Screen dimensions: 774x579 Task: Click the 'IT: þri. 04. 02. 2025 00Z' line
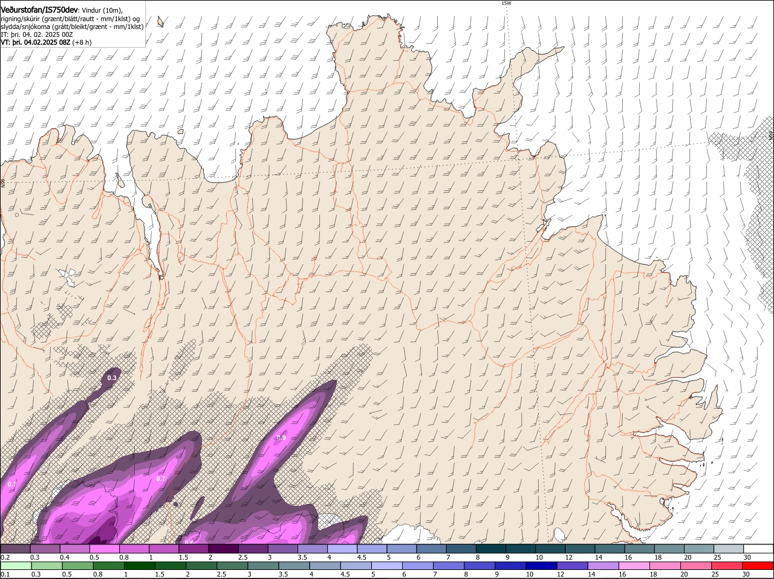coord(37,34)
